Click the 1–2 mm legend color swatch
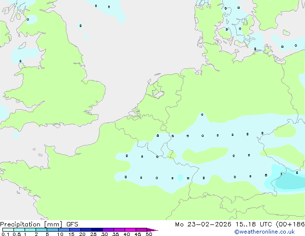305x236 pixels. click(30, 230)
